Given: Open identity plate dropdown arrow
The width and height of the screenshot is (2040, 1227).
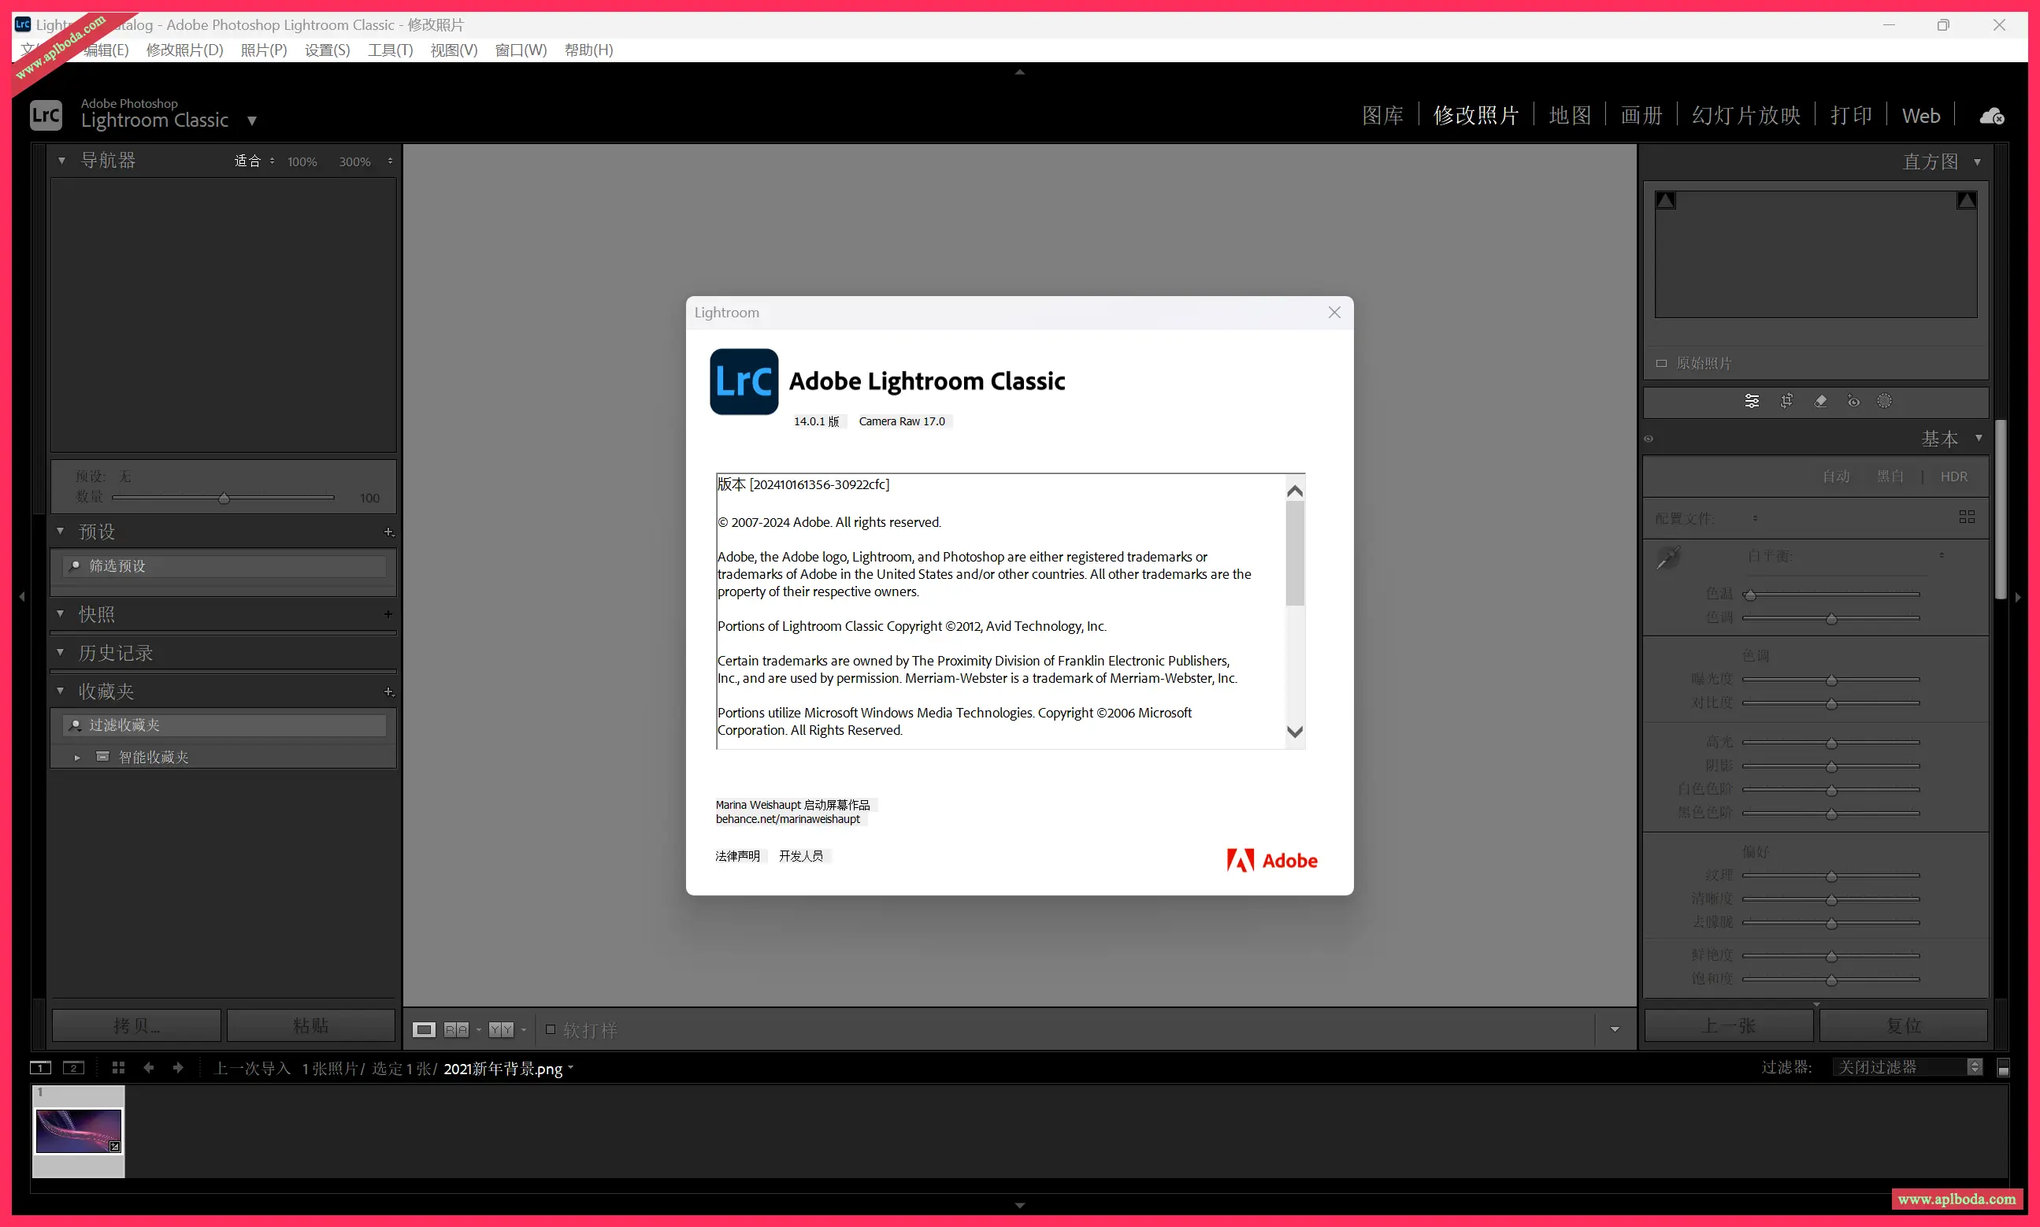Looking at the screenshot, I should (x=251, y=120).
